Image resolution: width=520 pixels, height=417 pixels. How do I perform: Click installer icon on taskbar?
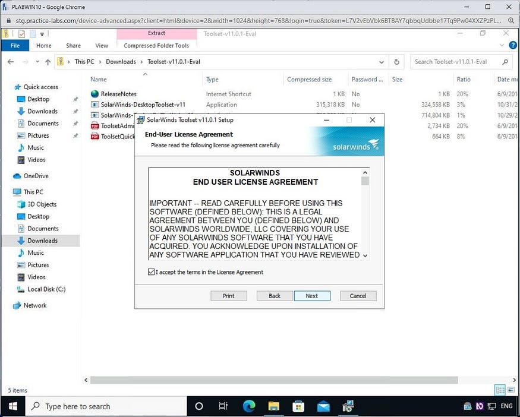(348, 406)
